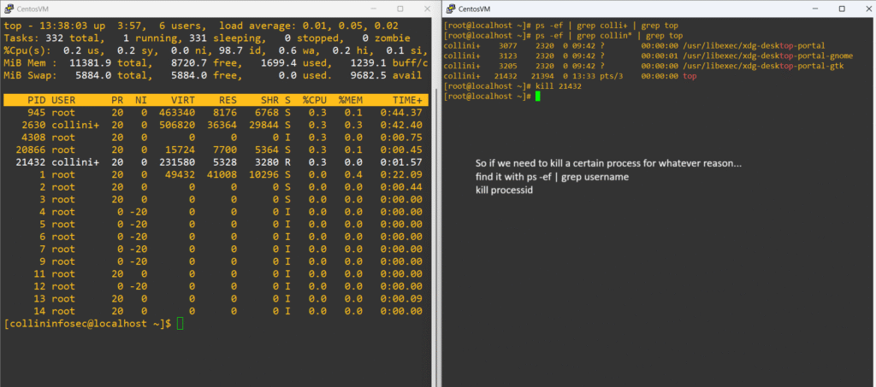
Task: Select the process row with PID 21432
Action: pyautogui.click(x=214, y=161)
